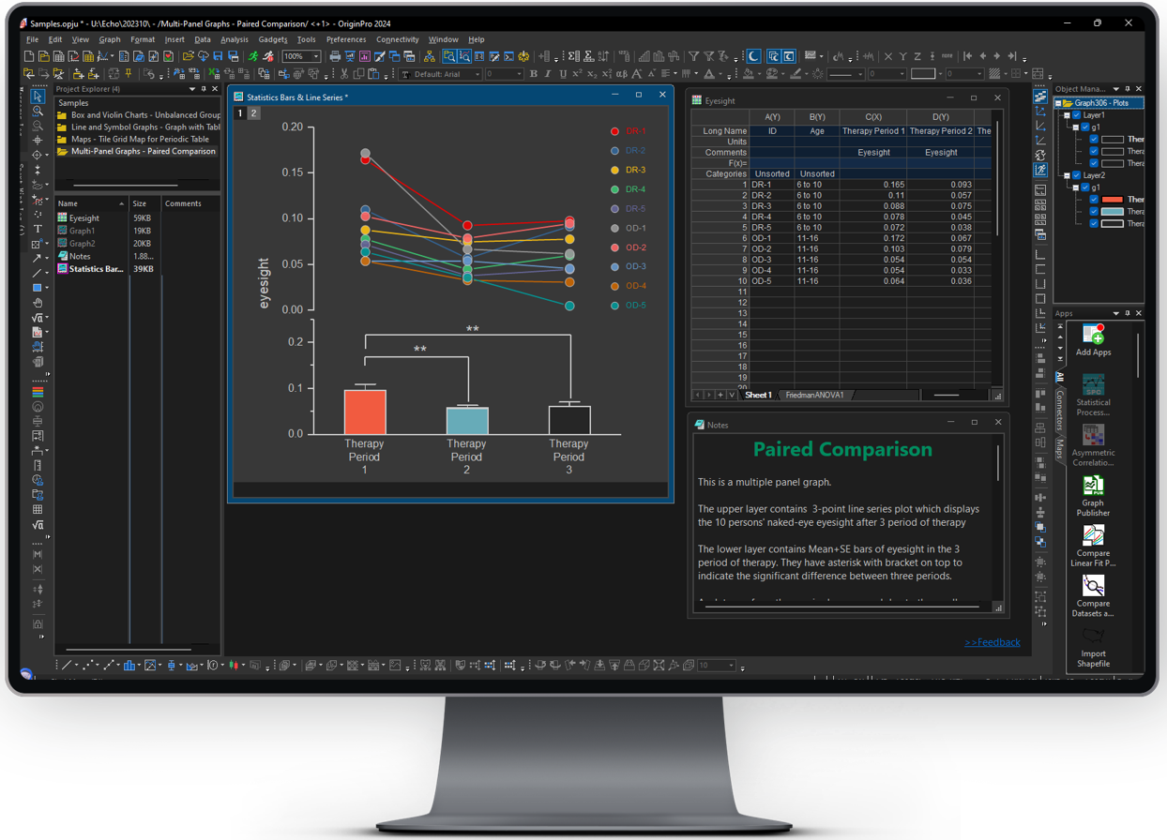
Task: Uncheck the g1 group under Layer1
Action: [1085, 127]
